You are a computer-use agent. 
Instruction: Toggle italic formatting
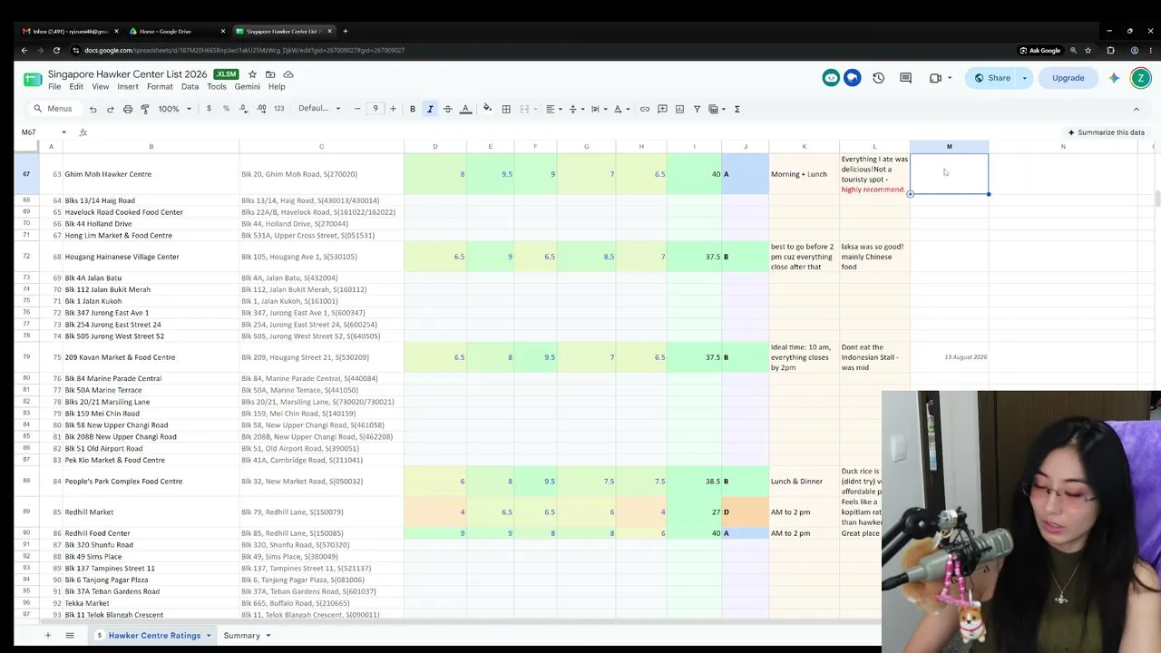430,109
